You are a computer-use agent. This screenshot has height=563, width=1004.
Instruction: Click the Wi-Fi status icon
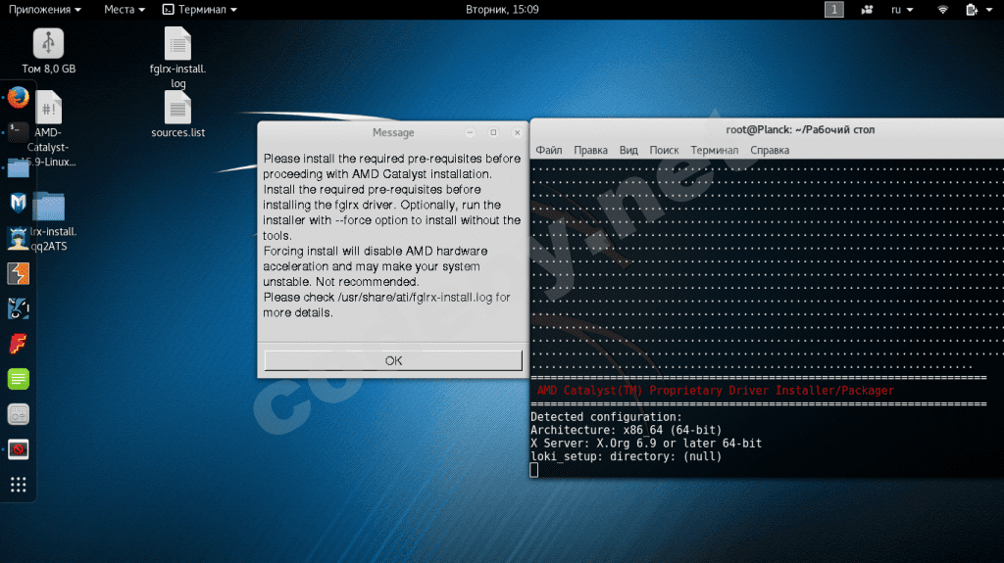click(x=942, y=10)
